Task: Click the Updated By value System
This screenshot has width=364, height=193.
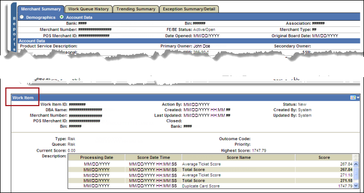Action: pos(305,115)
